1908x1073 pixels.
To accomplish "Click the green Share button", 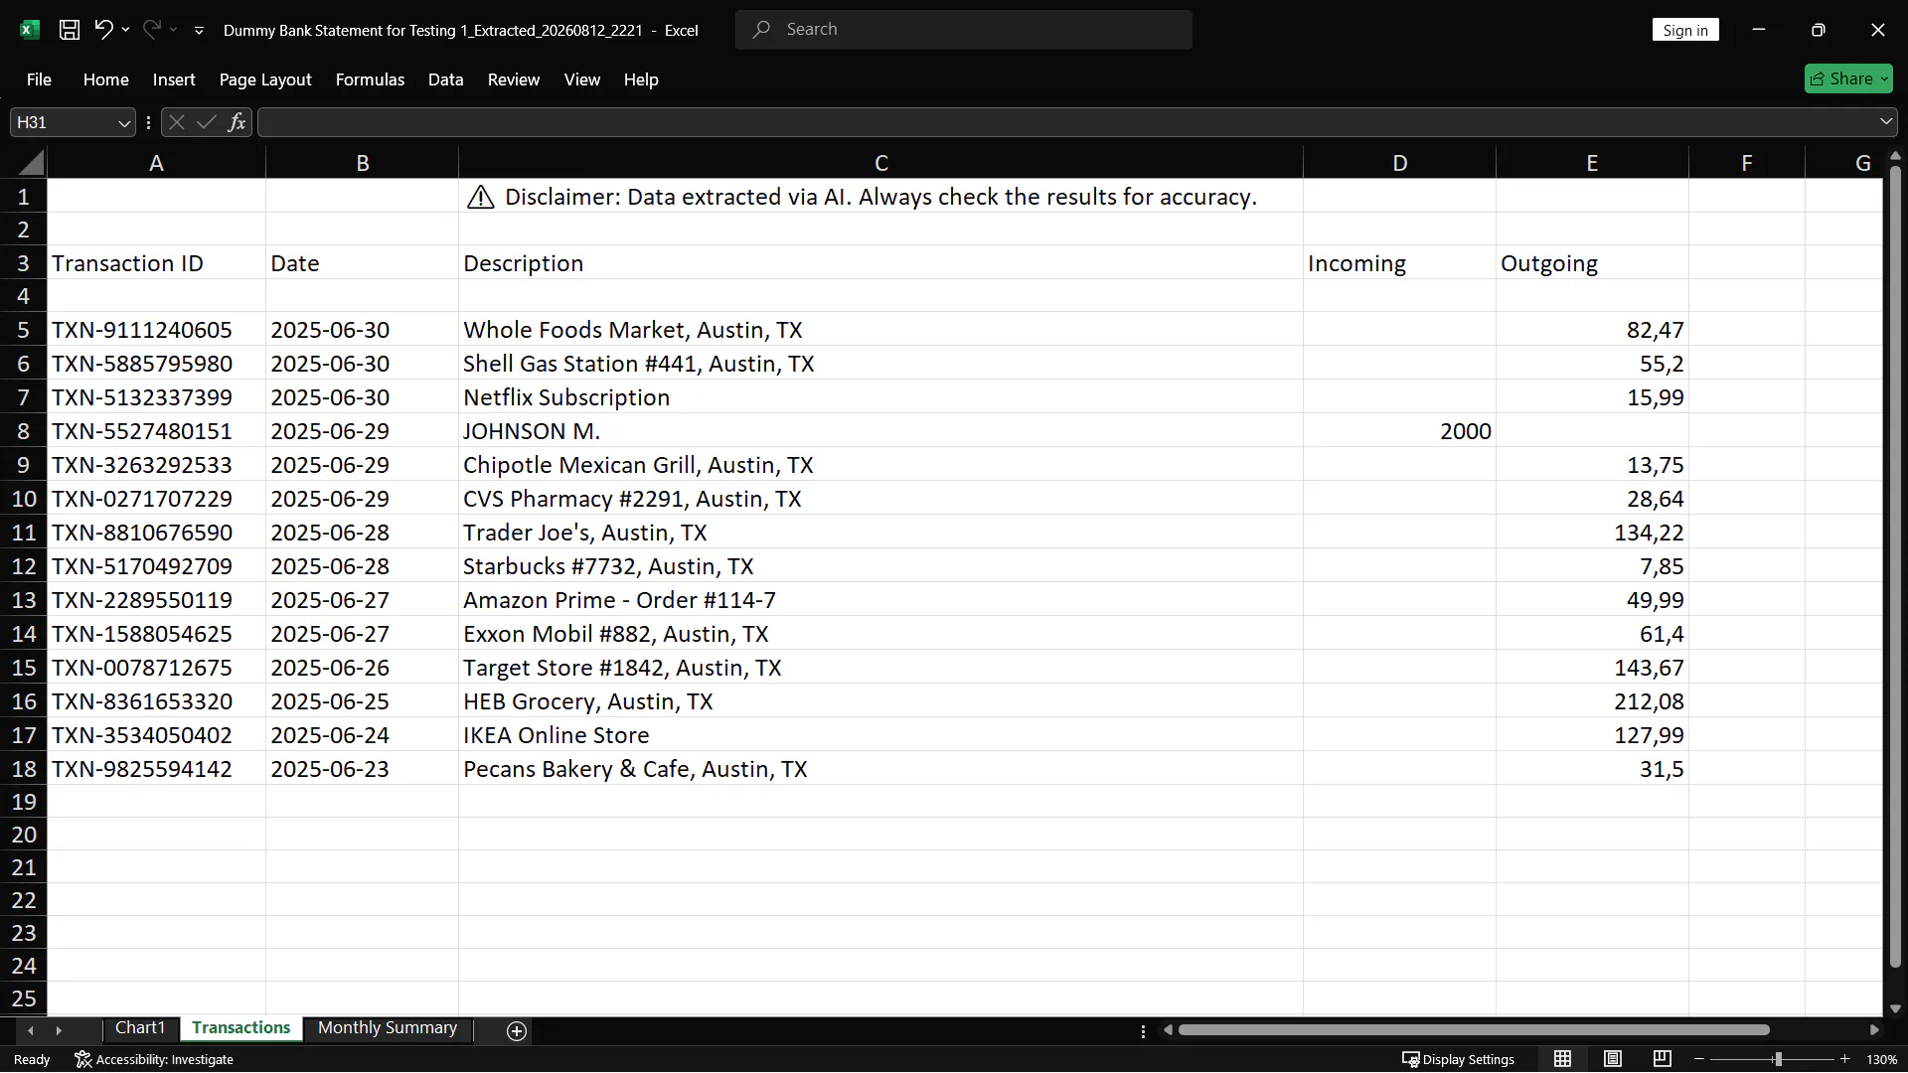I will coord(1848,78).
